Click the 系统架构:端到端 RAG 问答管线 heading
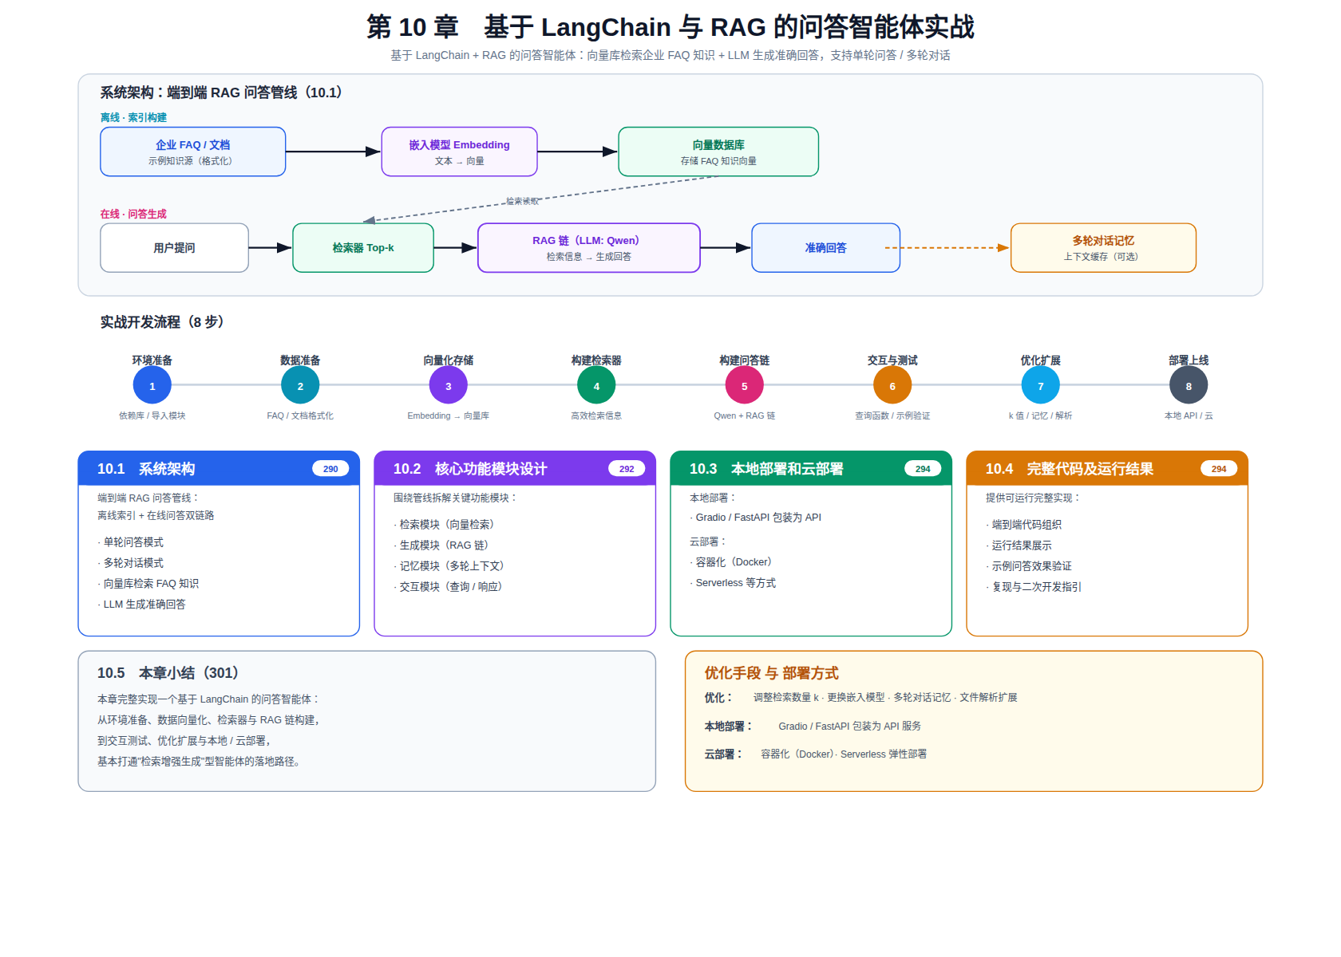1341x957 pixels. pos(221,93)
